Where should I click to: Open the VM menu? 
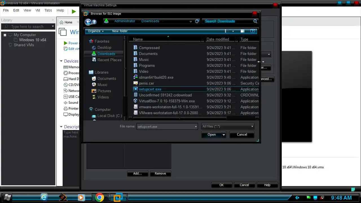point(38,10)
